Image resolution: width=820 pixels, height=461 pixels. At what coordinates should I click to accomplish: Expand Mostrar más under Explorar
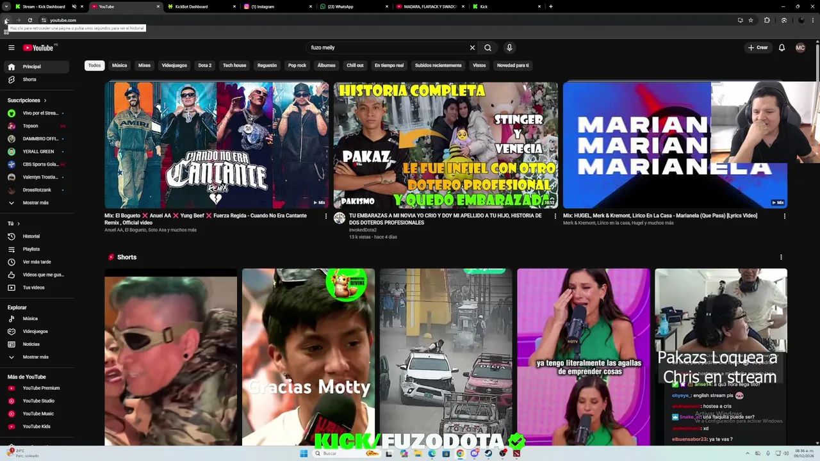[x=36, y=357]
